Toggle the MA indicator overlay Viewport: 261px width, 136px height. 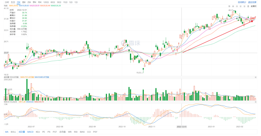point(7,132)
